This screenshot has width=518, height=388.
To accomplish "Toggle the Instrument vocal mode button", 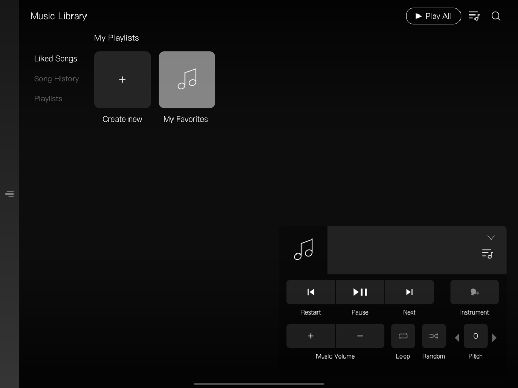I will 474,292.
